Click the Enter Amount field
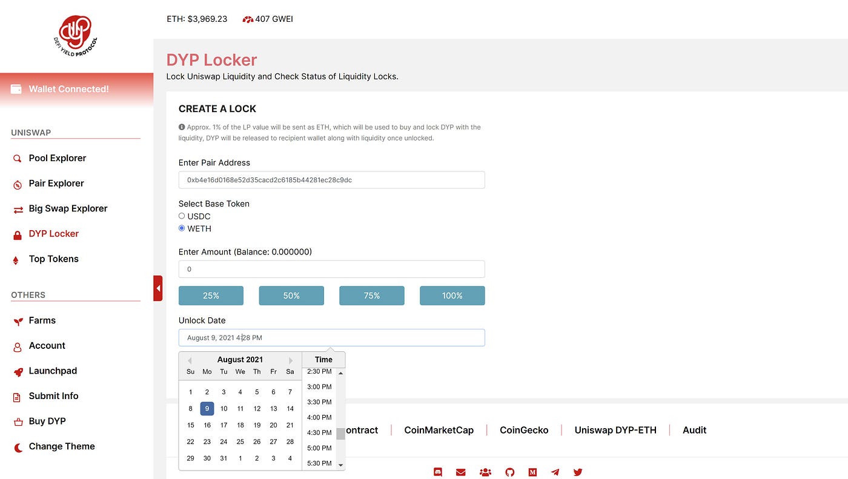 (332, 269)
